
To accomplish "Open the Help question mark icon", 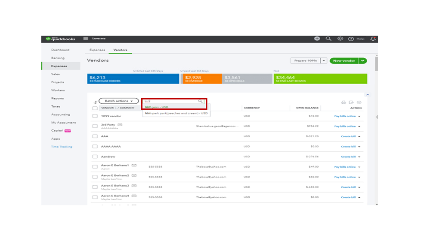I will [x=351, y=39].
